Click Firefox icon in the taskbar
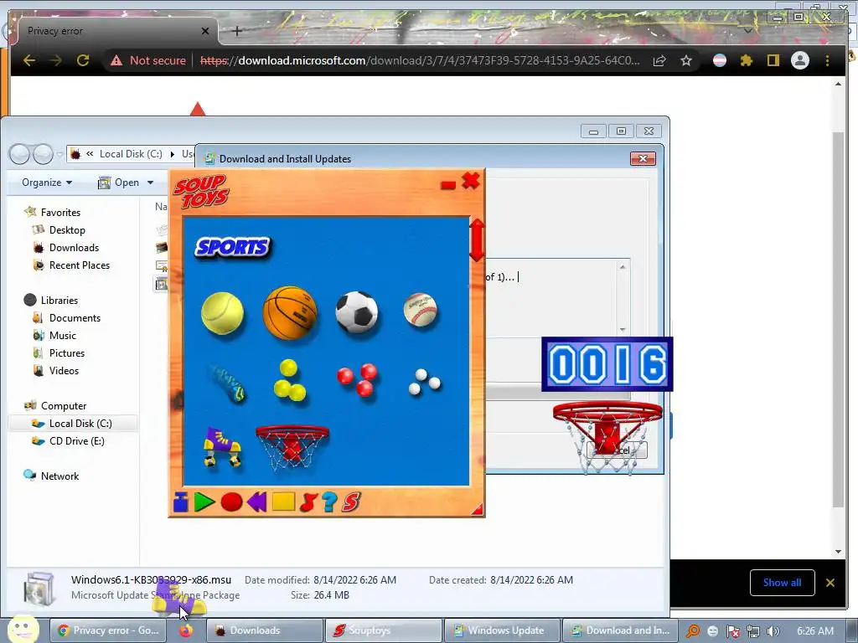 (186, 630)
